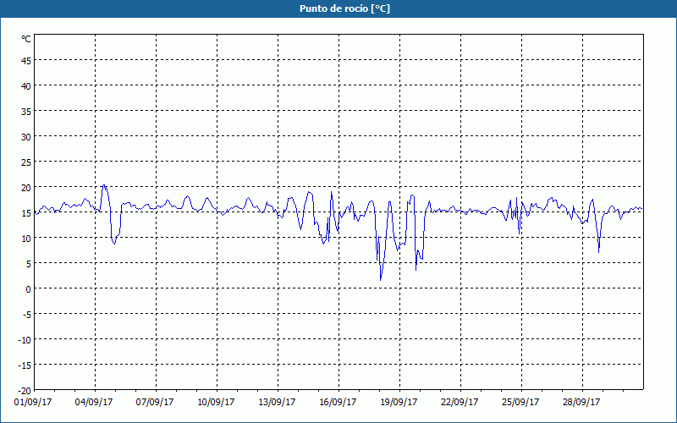Click the 30 y-axis value
This screenshot has height=423, width=677.
[x=26, y=137]
